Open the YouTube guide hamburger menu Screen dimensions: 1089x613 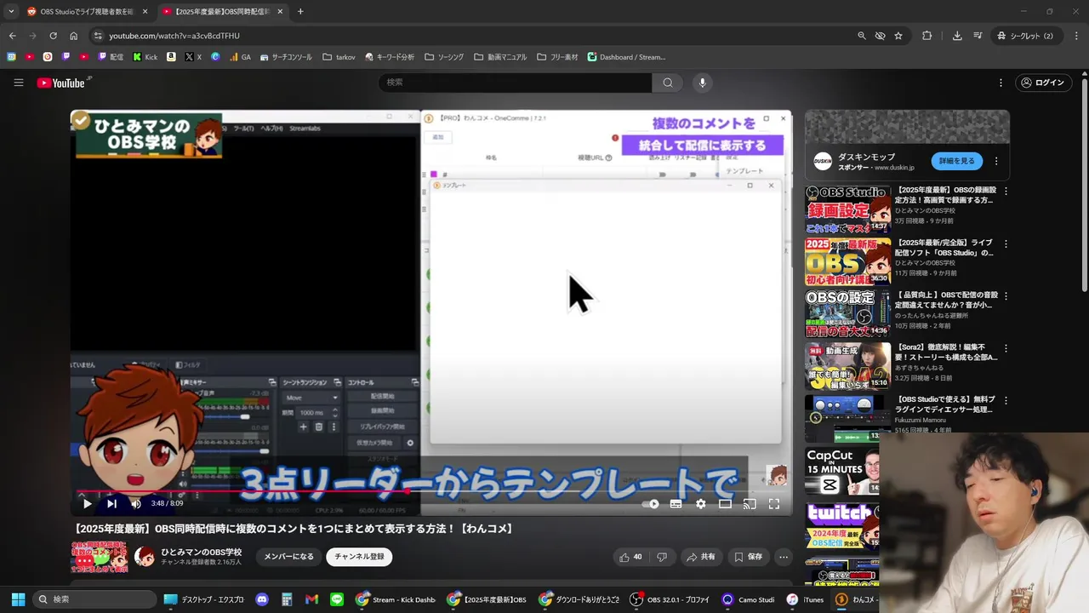(x=18, y=83)
